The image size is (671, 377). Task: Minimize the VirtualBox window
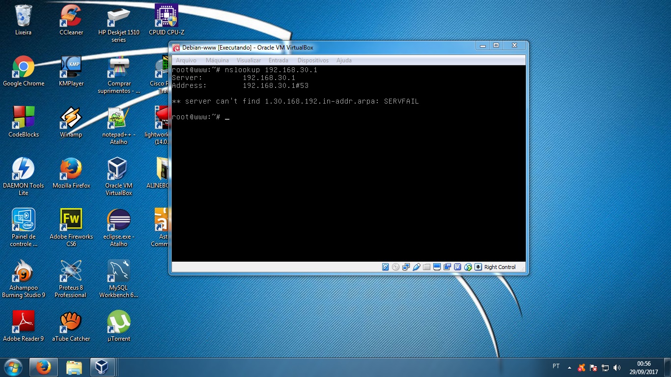(482, 46)
